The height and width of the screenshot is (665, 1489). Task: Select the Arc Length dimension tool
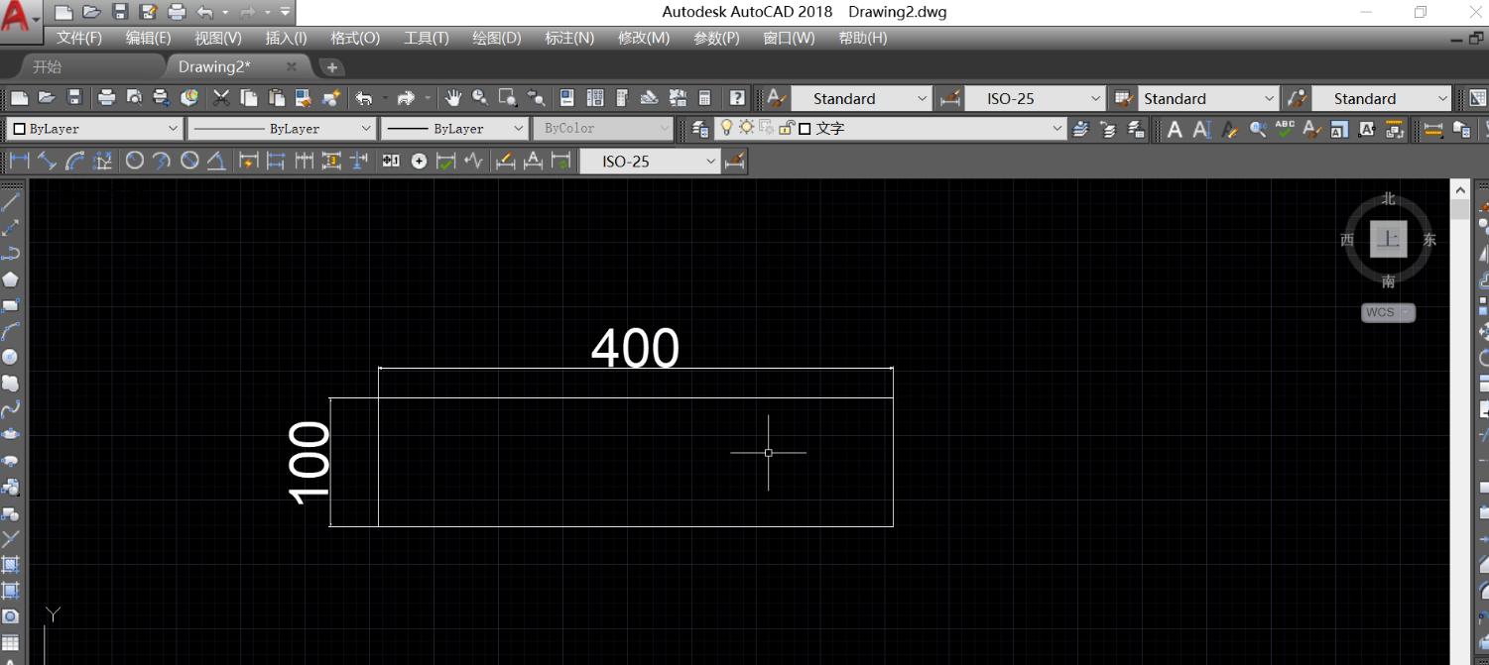coord(75,161)
